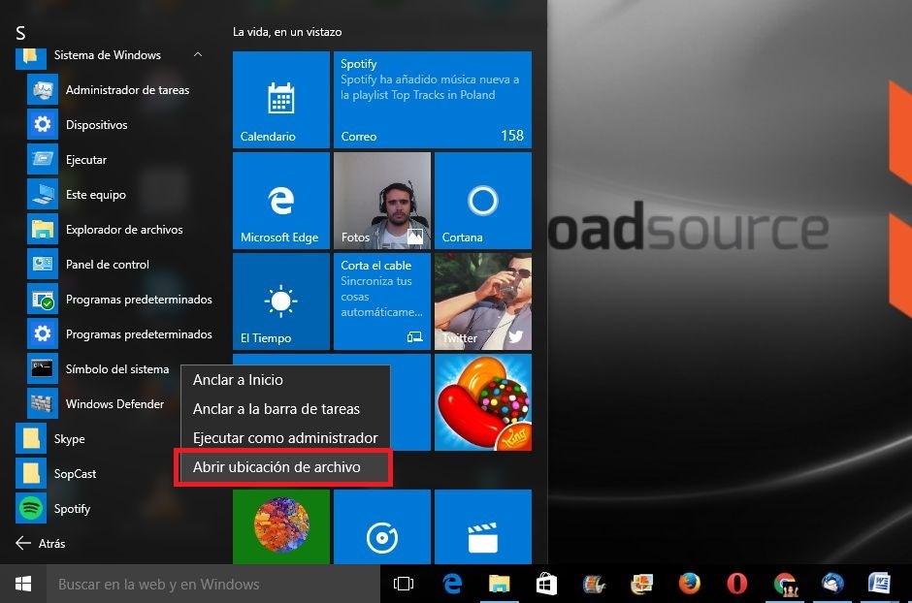Choose Abrir ubicación de archivo

(x=285, y=467)
